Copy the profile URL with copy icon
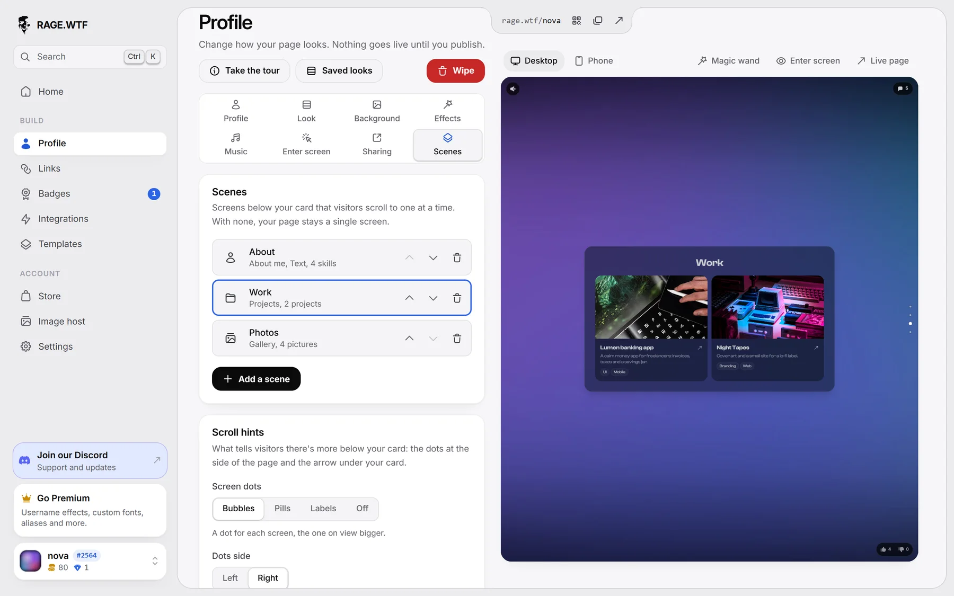954x596 pixels. pyautogui.click(x=598, y=21)
